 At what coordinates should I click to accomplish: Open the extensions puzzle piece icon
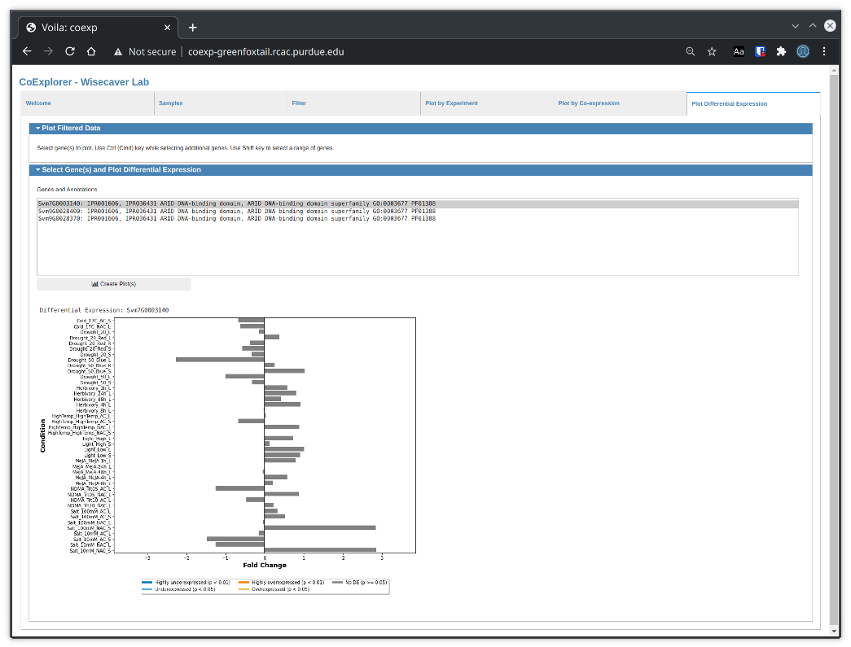tap(781, 51)
